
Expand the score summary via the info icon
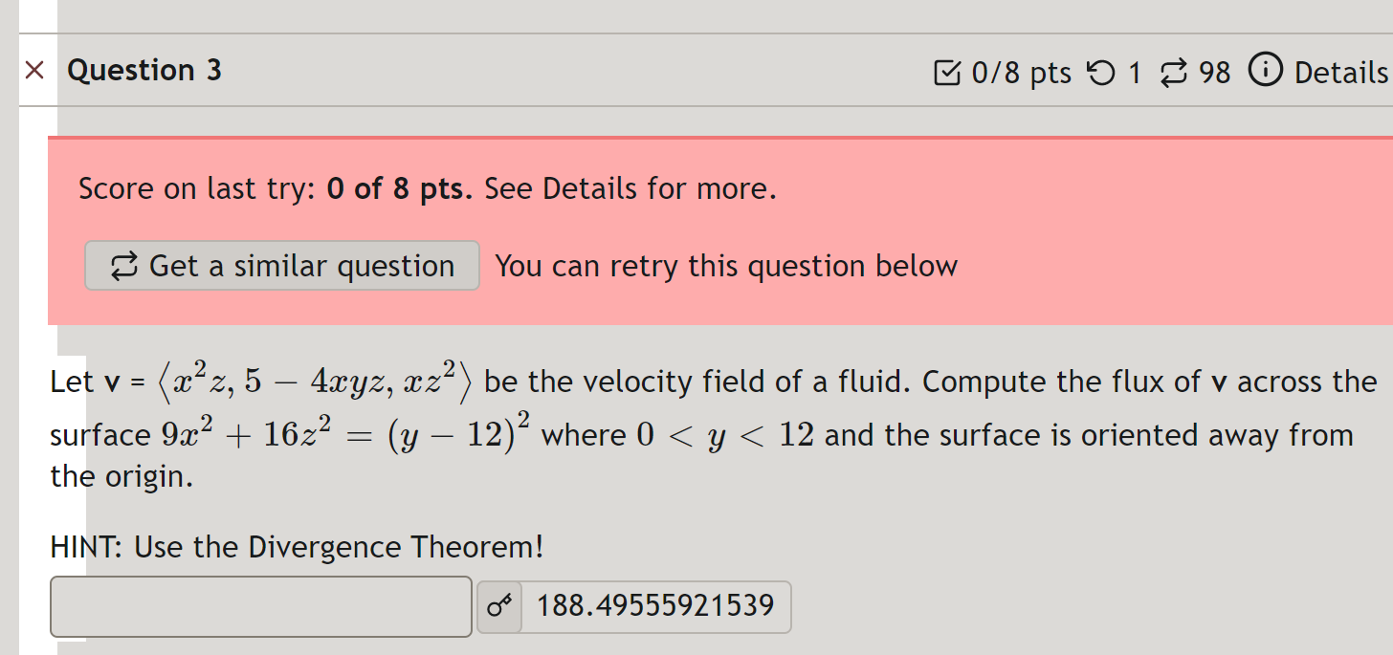pos(1265,71)
